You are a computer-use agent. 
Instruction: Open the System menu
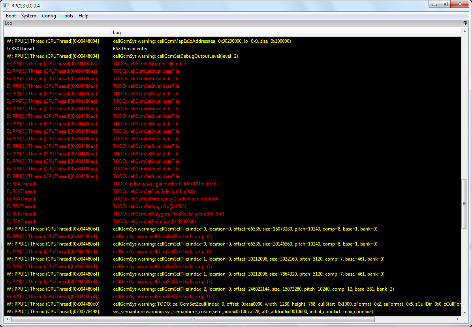coord(28,16)
